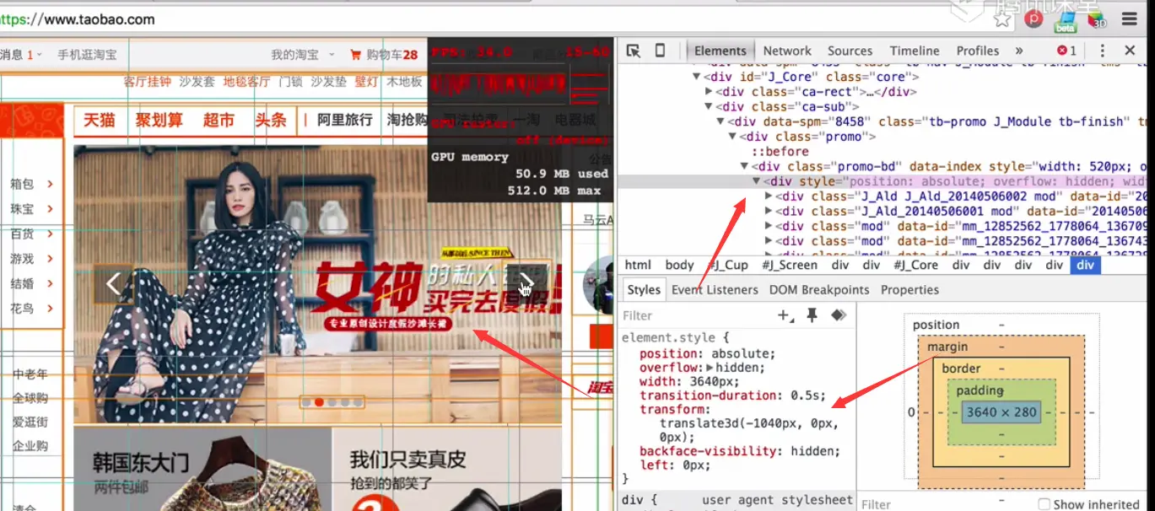Image resolution: width=1155 pixels, height=511 pixels.
Task: Open the red P extension icon
Action: pyautogui.click(x=1034, y=19)
